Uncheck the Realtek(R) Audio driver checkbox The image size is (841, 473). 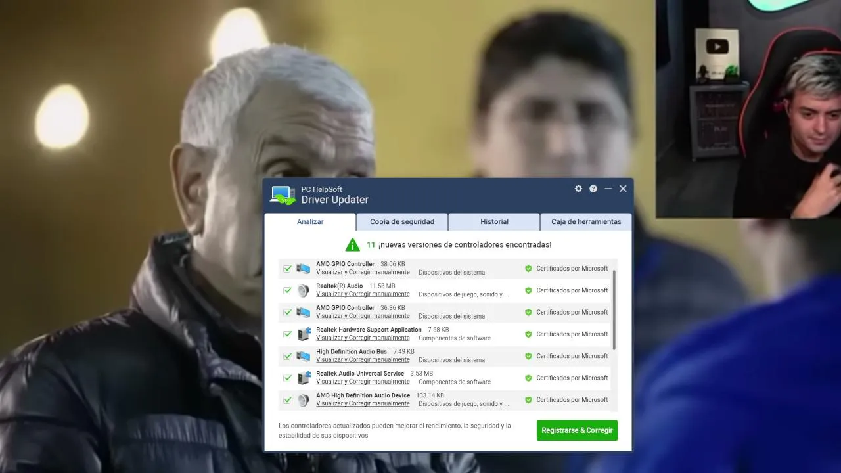287,290
